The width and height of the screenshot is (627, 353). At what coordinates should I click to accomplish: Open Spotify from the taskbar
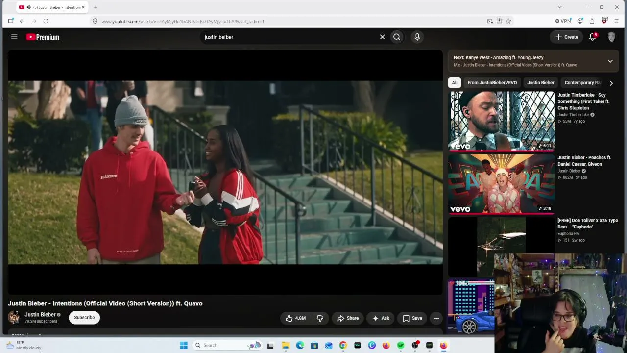pyautogui.click(x=401, y=345)
